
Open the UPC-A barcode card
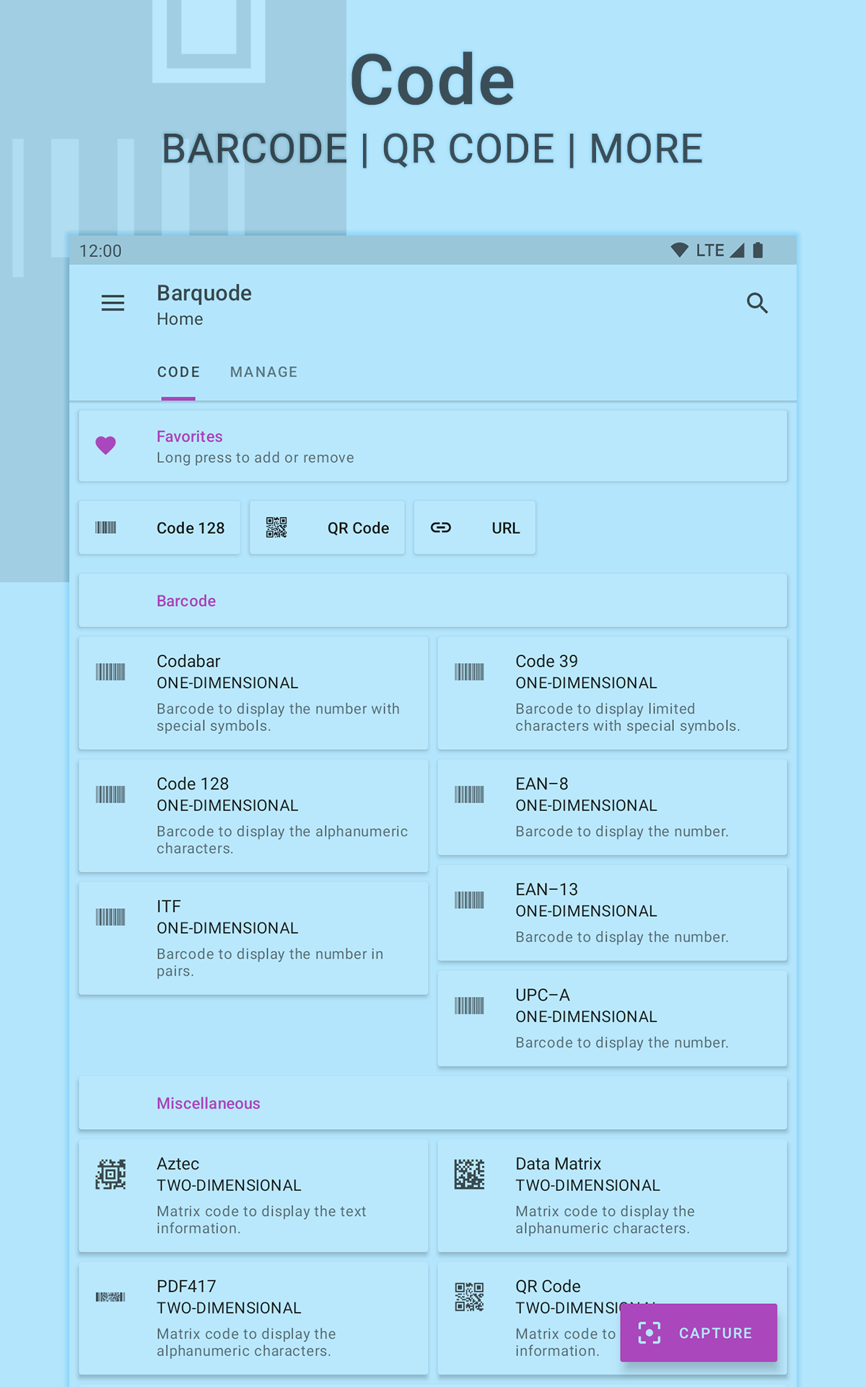pyautogui.click(x=613, y=1018)
